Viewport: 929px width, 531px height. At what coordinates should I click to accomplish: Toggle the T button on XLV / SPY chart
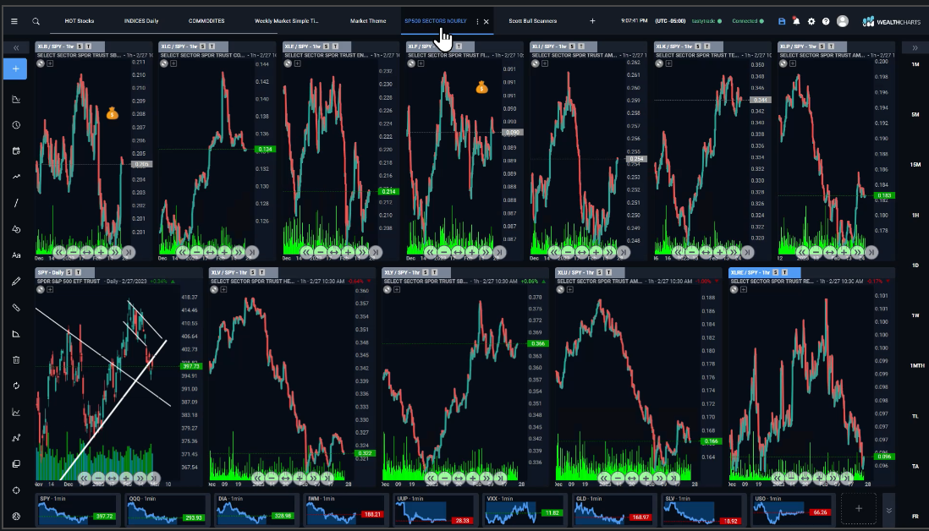coord(262,272)
